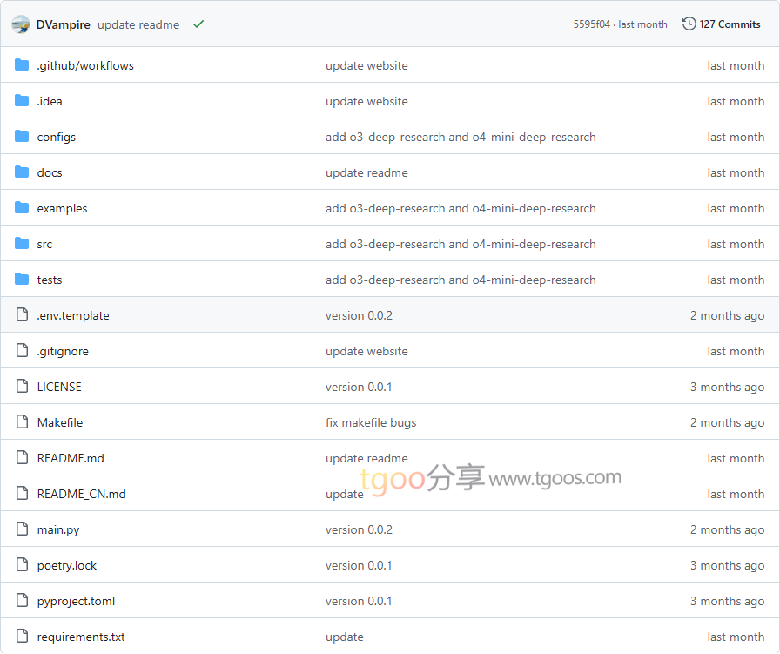The width and height of the screenshot is (780, 654).
Task: Open latest 'update readme' commit in header
Action: tap(138, 24)
